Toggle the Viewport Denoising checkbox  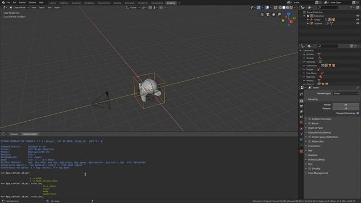pos(358,113)
